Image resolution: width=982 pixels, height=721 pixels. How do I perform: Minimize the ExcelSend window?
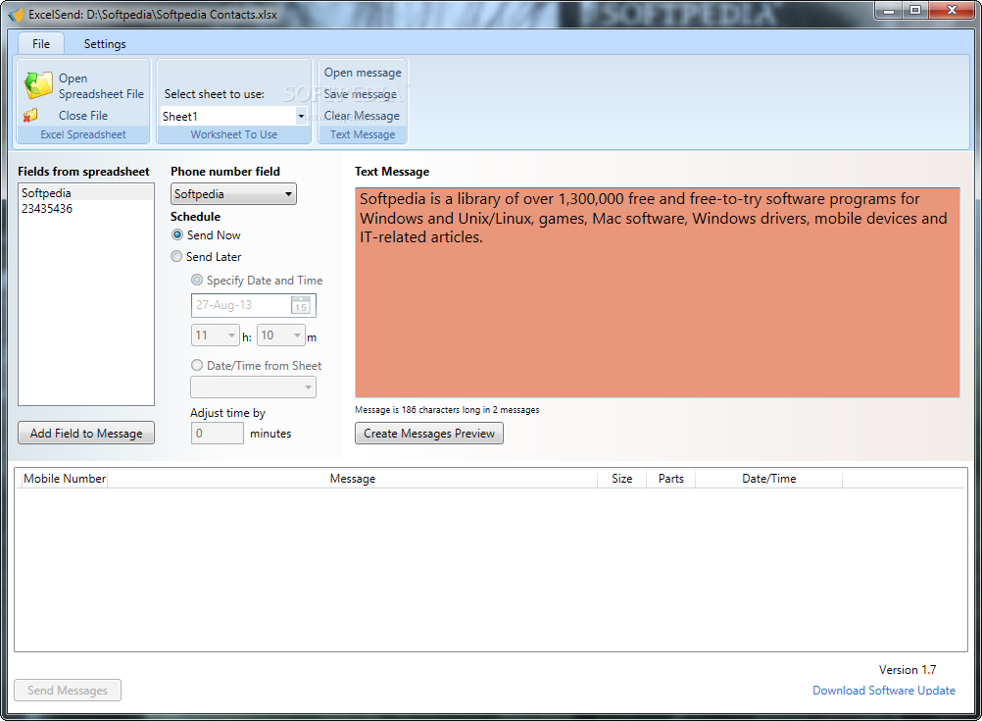[888, 10]
